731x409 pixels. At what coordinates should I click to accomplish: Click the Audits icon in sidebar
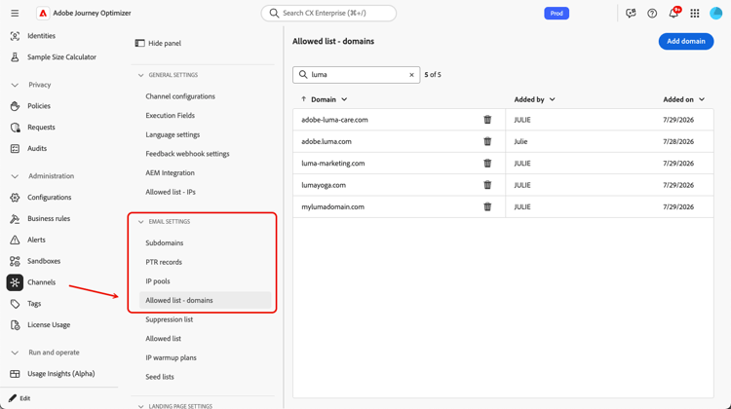(x=15, y=149)
